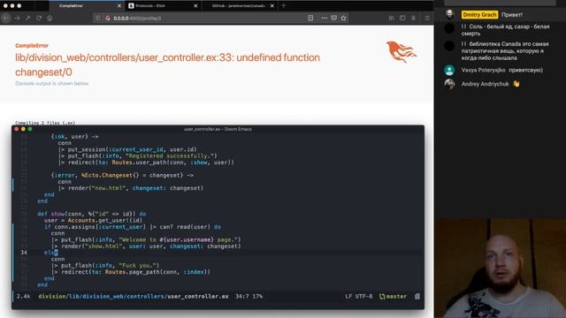Click Vasya Poteryajko's chat avatar
This screenshot has height=318, width=566.
pyautogui.click(x=449, y=70)
